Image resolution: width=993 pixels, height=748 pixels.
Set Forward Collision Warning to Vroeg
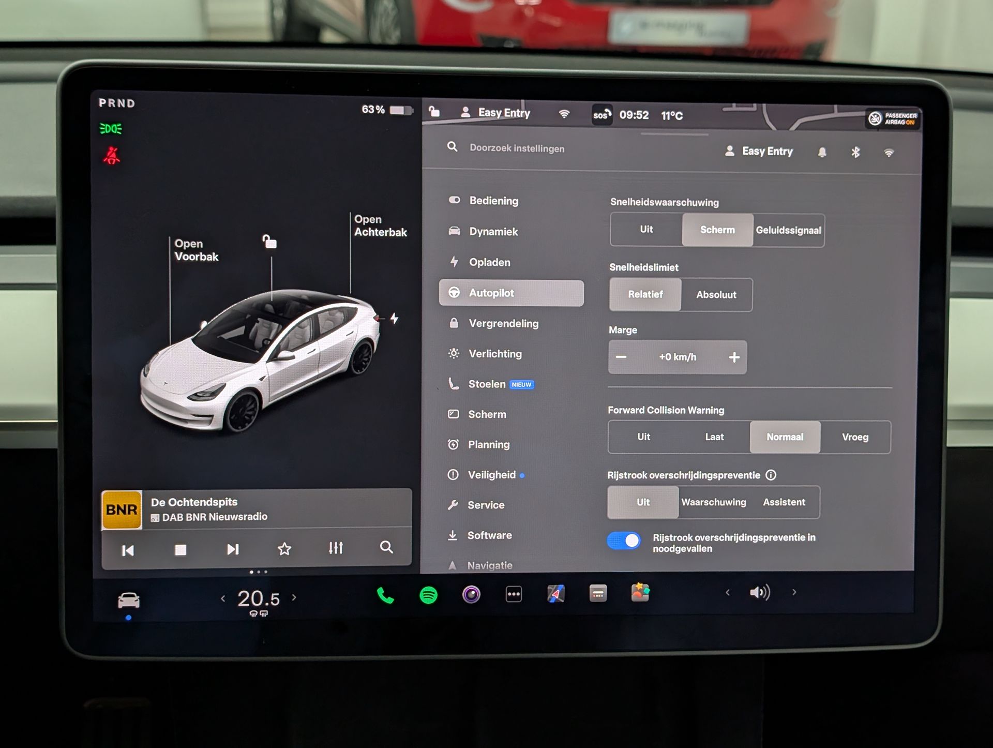pyautogui.click(x=854, y=437)
